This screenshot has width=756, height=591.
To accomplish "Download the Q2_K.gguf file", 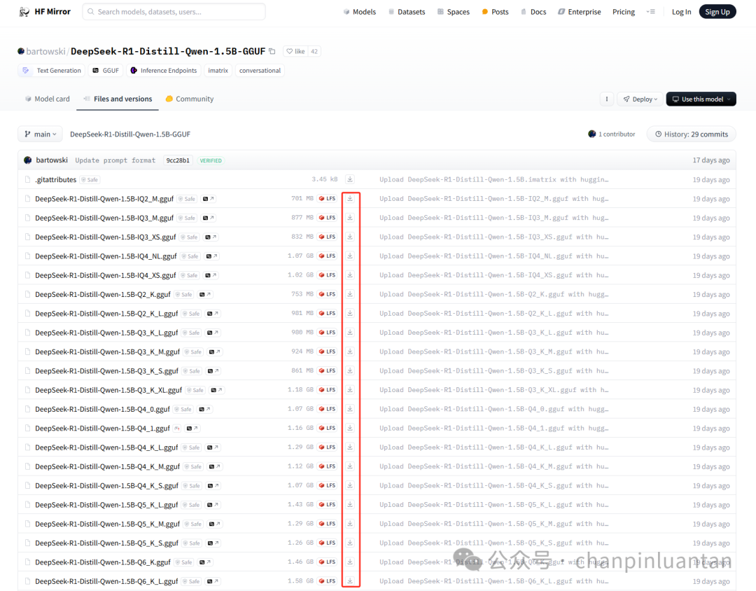I will pos(350,294).
